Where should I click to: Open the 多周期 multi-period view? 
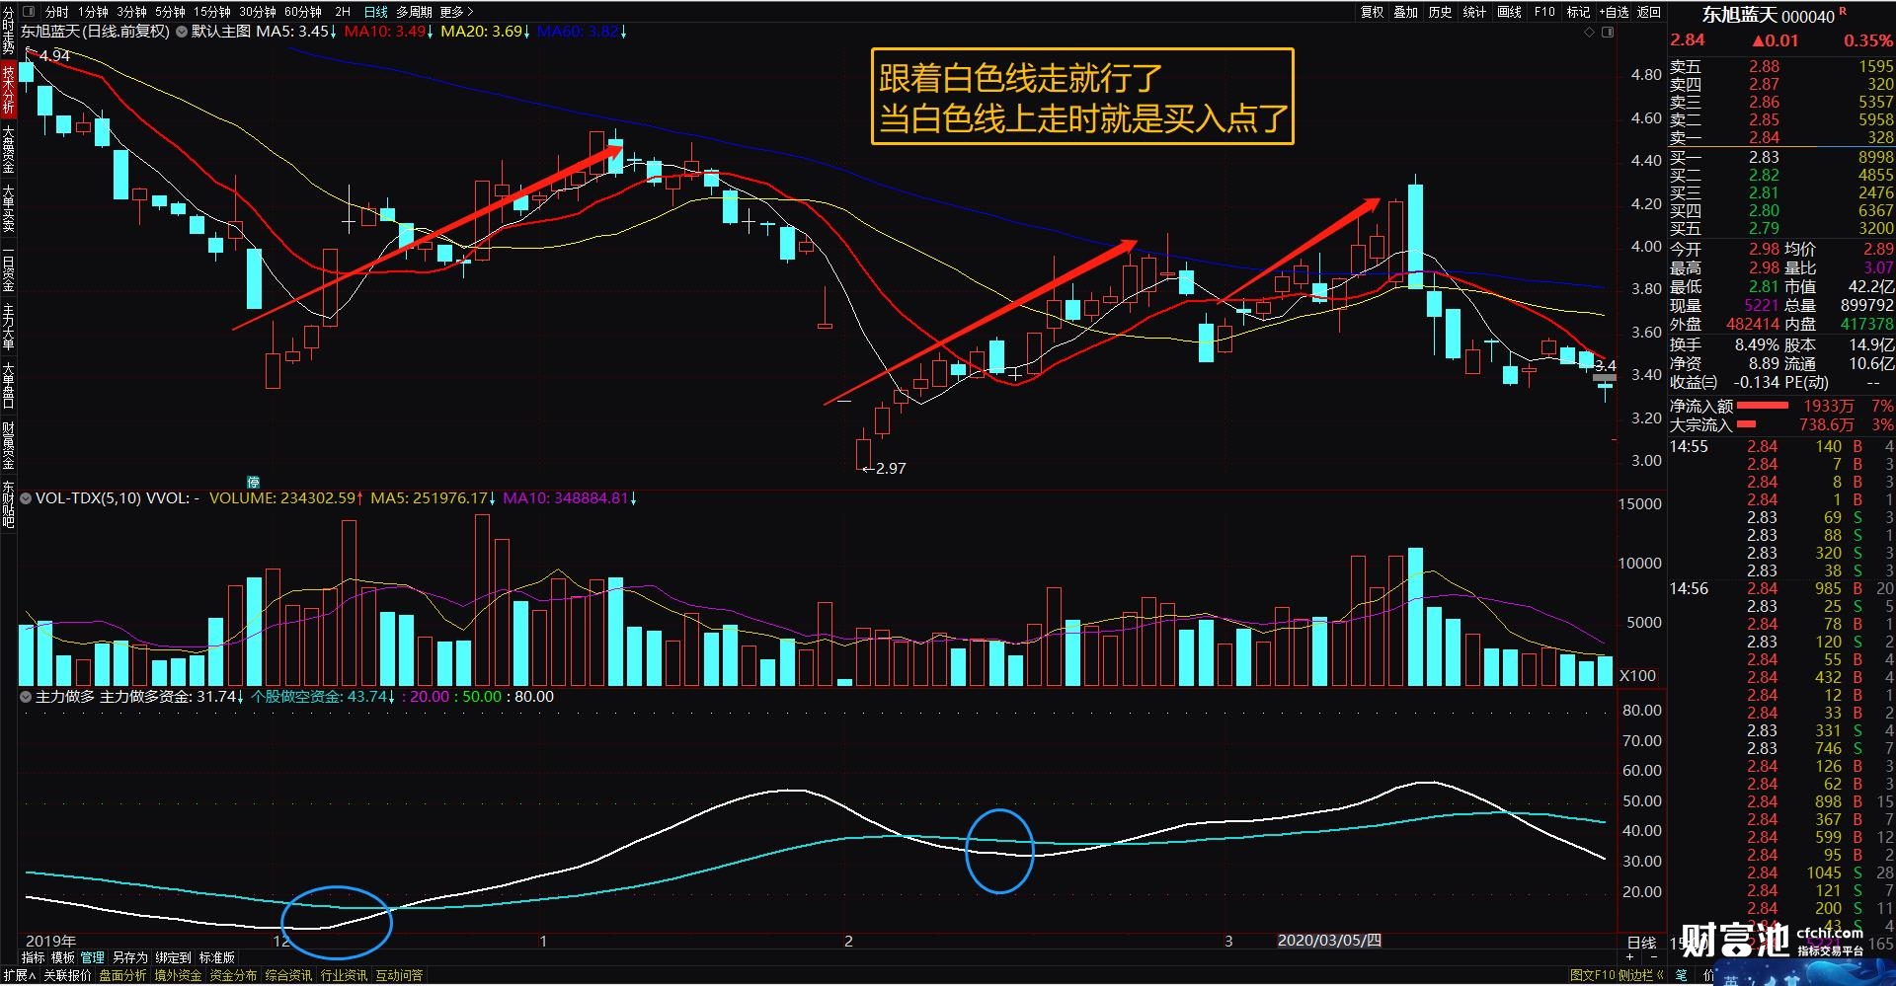415,12
